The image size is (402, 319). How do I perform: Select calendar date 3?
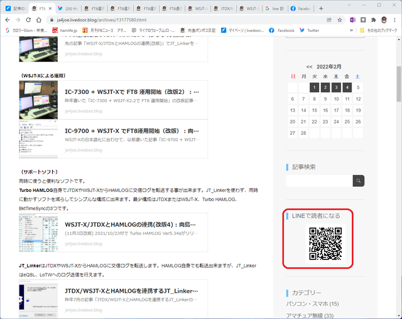click(336, 88)
